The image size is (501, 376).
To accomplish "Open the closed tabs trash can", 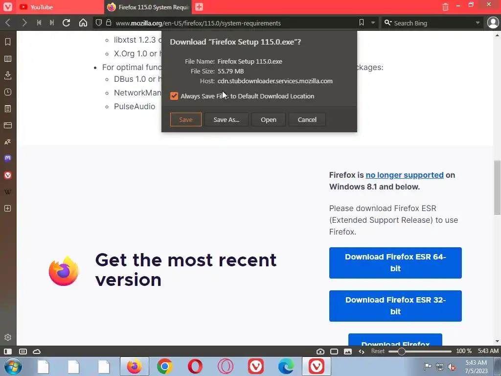I will (445, 7).
